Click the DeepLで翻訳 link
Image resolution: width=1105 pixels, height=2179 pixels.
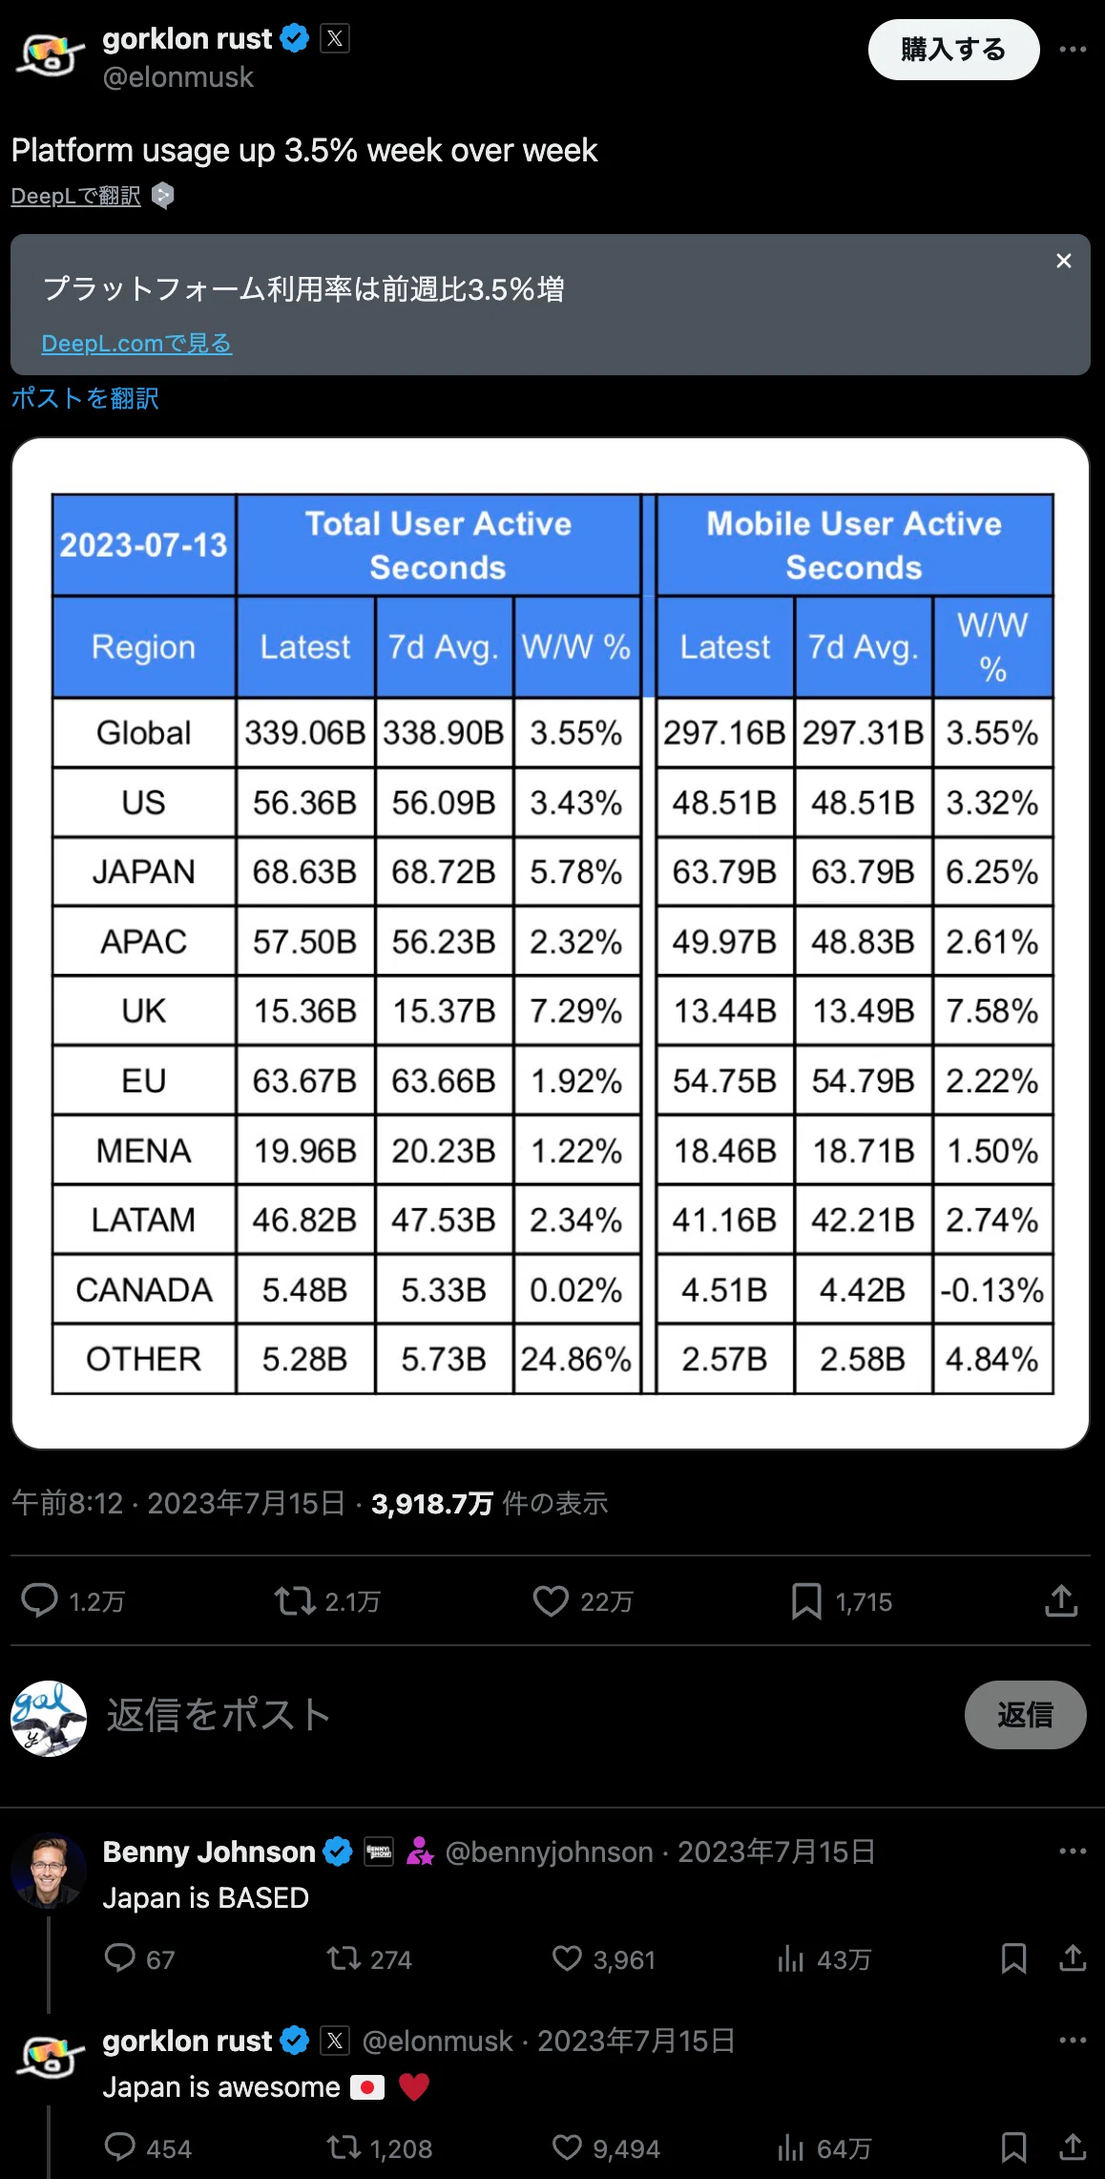pyautogui.click(x=76, y=196)
